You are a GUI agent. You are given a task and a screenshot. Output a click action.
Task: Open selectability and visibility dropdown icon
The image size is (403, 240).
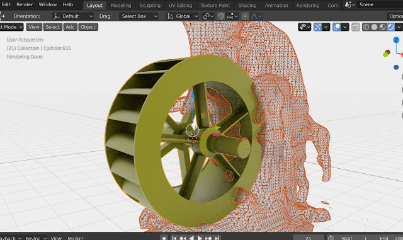[305, 27]
